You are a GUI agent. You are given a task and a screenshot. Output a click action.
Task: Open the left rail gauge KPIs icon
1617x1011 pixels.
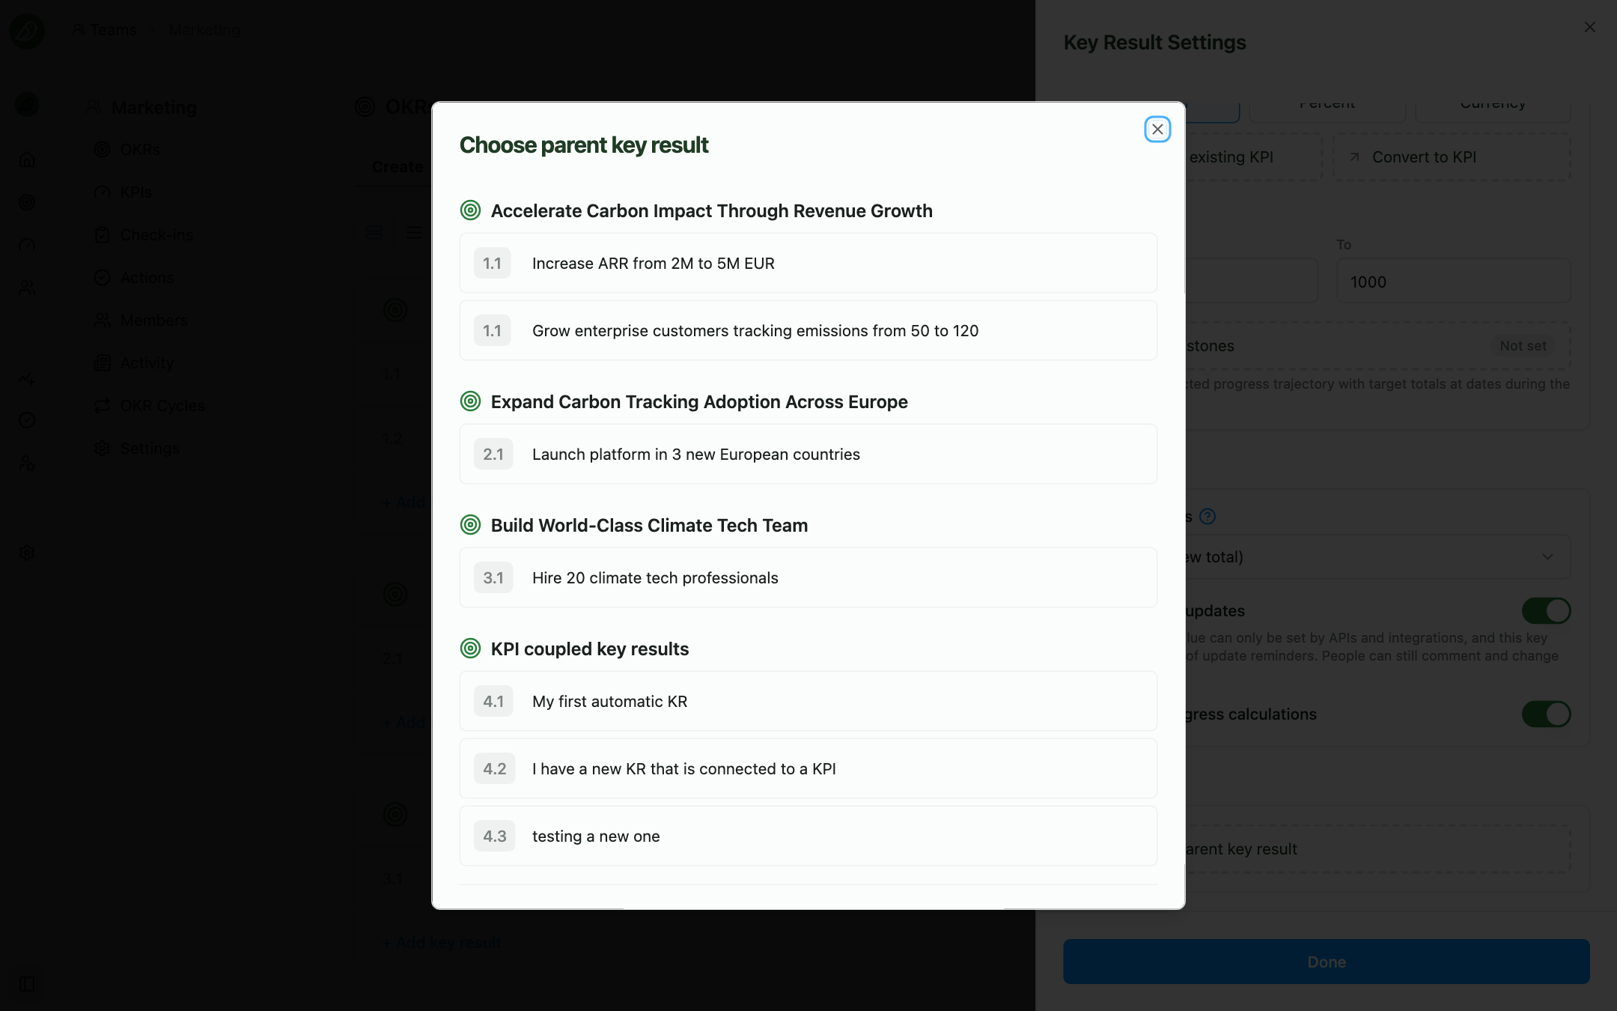(x=27, y=245)
